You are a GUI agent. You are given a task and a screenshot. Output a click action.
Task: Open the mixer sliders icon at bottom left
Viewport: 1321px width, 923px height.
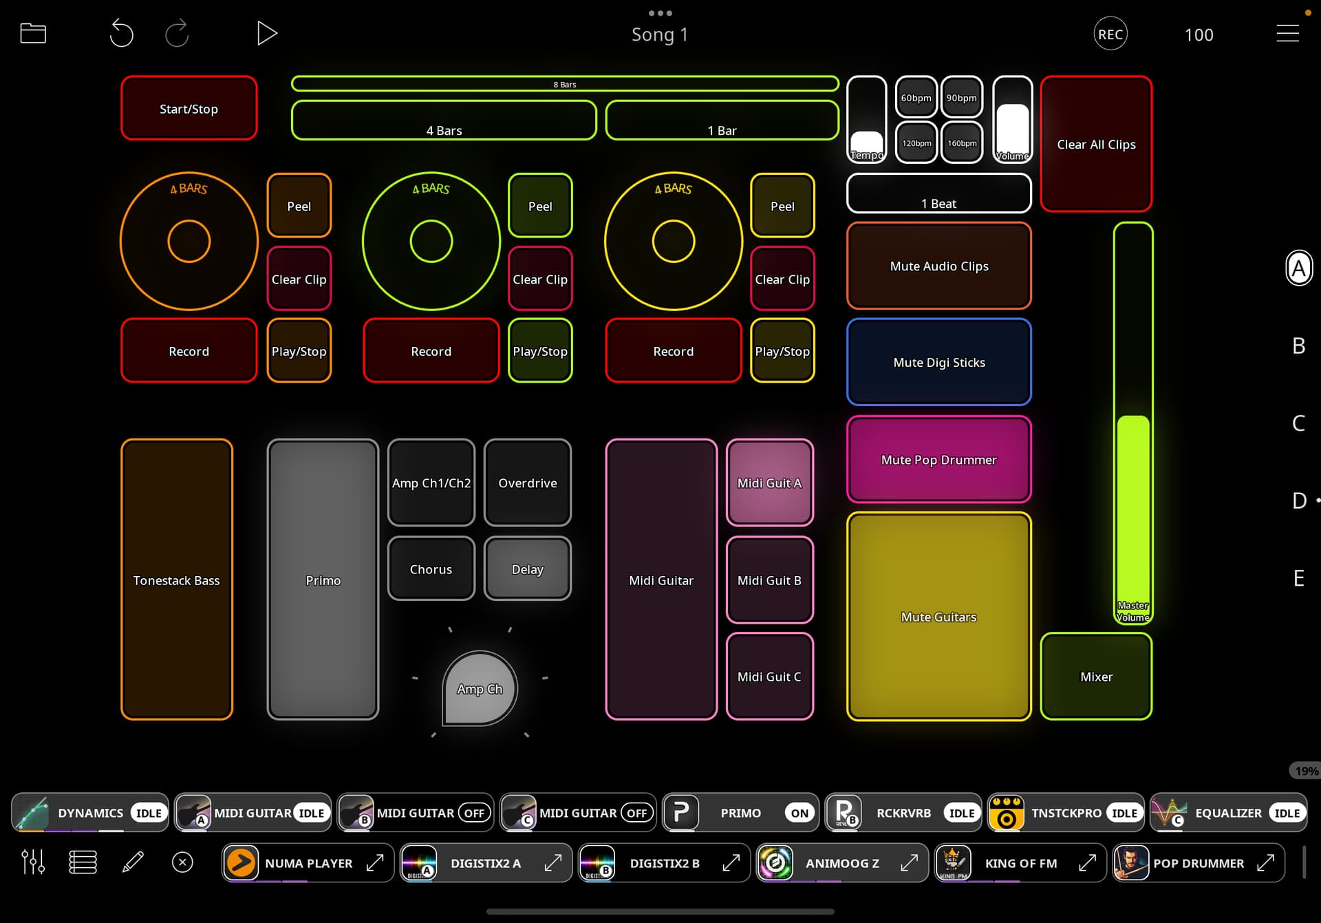point(33,862)
